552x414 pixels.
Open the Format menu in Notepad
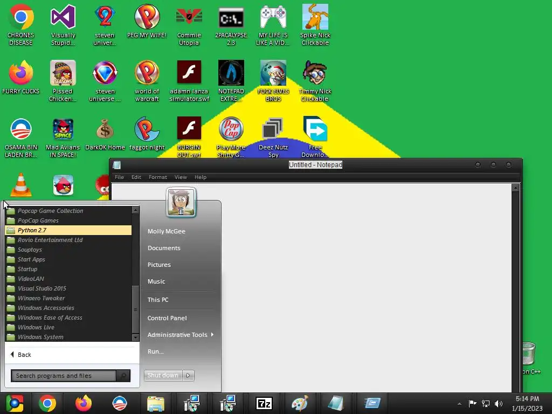point(158,177)
